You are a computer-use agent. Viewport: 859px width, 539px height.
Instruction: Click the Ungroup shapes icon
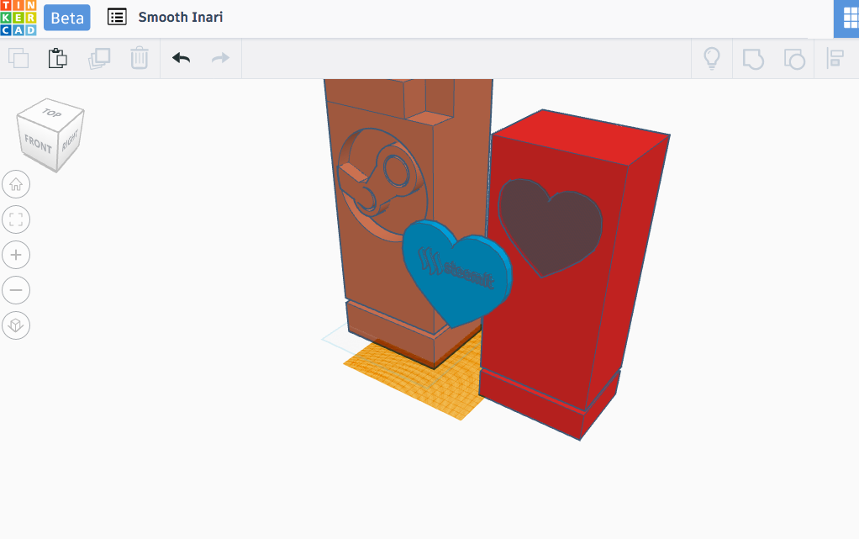click(x=794, y=59)
